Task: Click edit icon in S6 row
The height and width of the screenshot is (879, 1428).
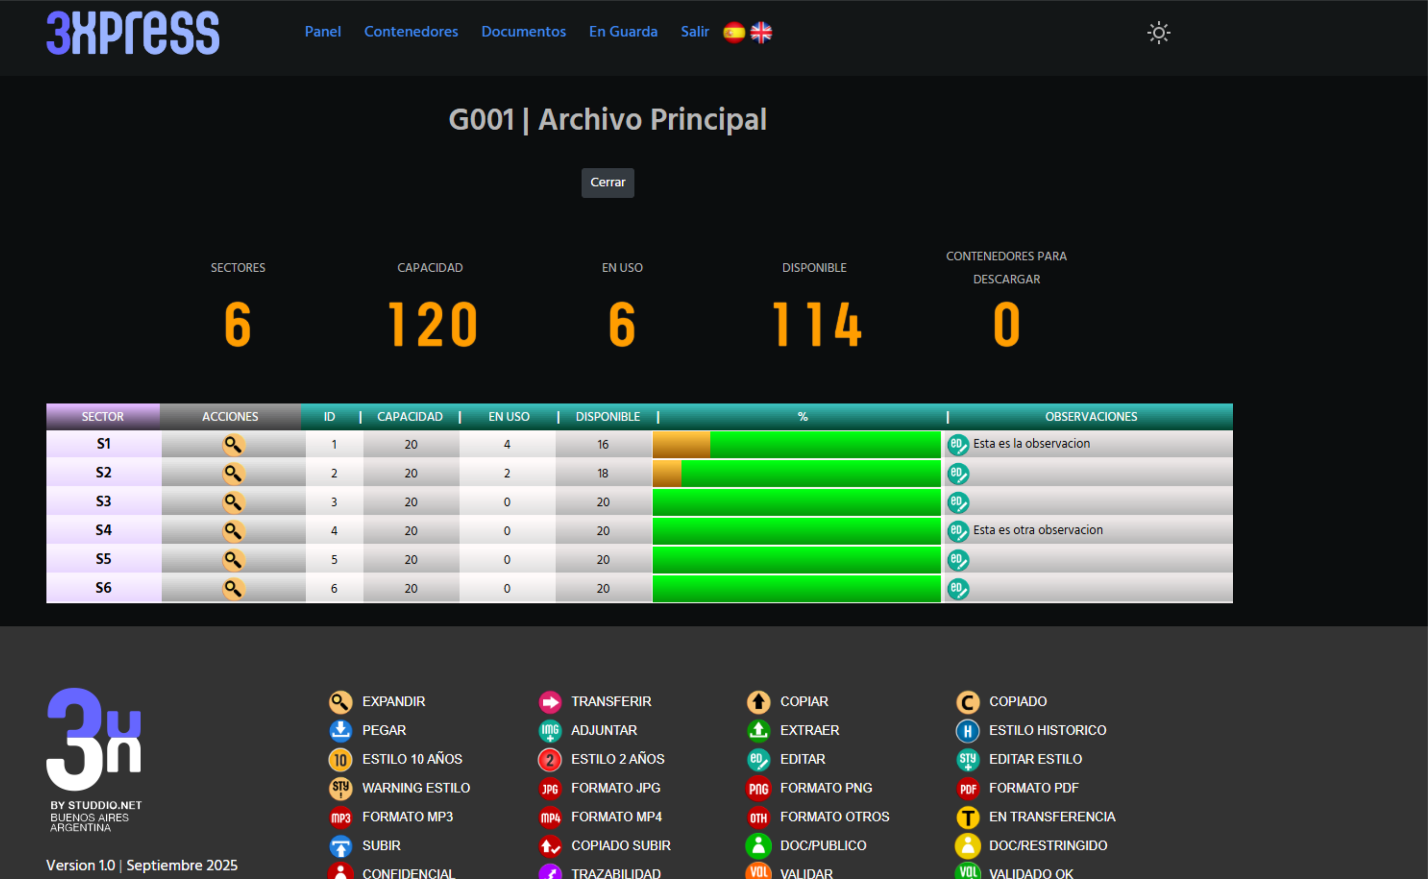Action: click(x=957, y=589)
